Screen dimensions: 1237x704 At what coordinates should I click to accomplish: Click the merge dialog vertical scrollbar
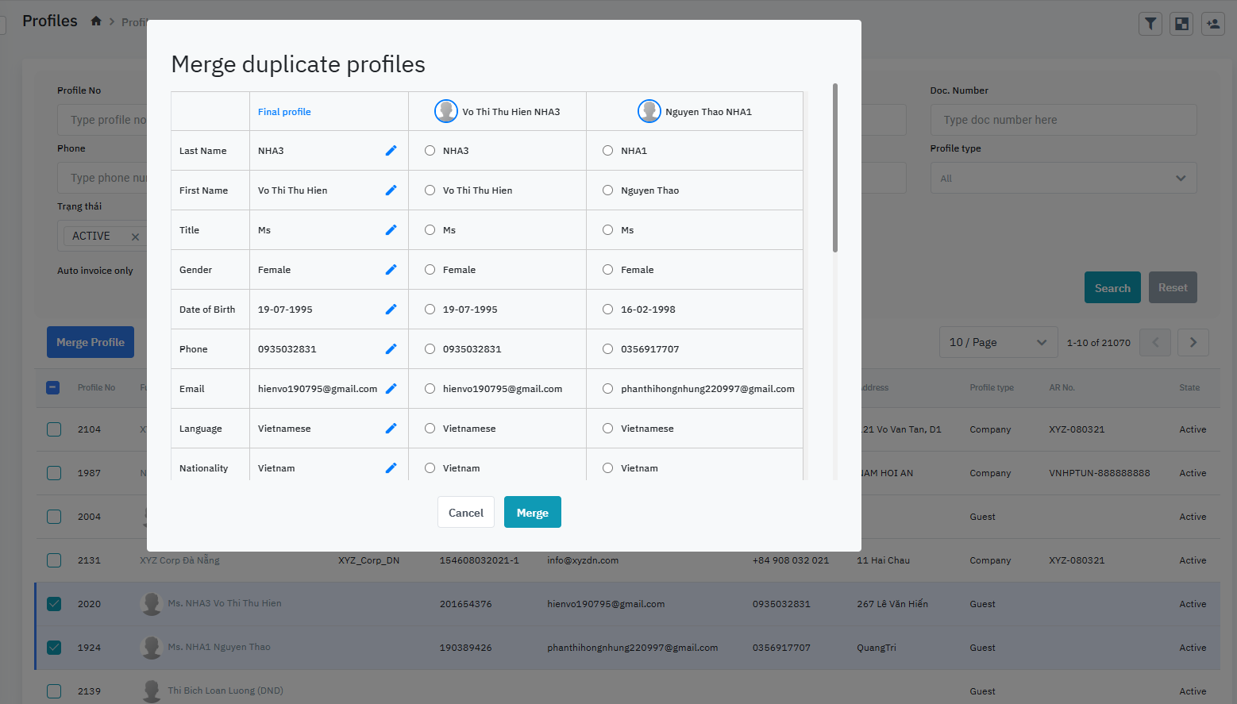coord(835,168)
